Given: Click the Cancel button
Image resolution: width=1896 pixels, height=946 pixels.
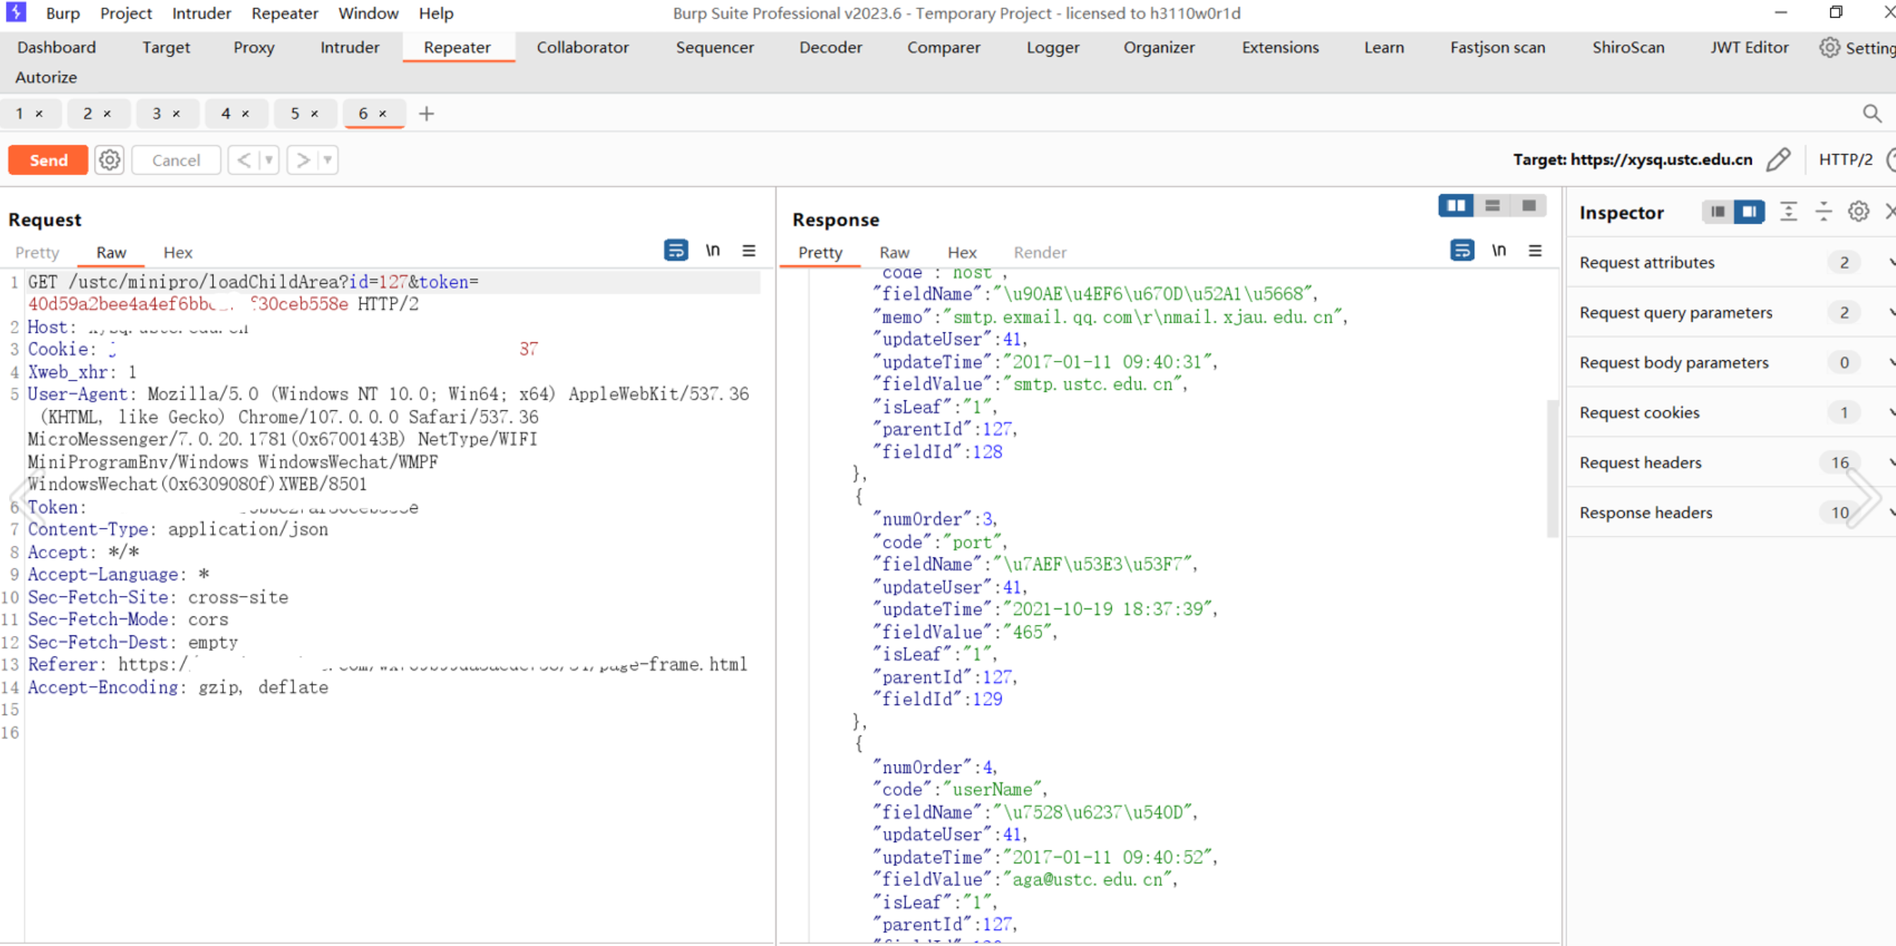Looking at the screenshot, I should pyautogui.click(x=176, y=160).
